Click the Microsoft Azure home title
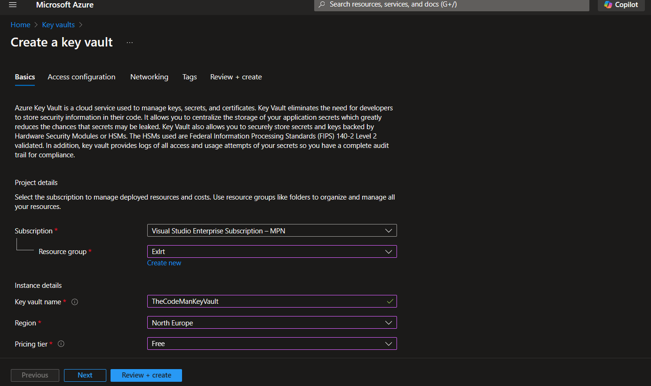The image size is (651, 386). [64, 5]
